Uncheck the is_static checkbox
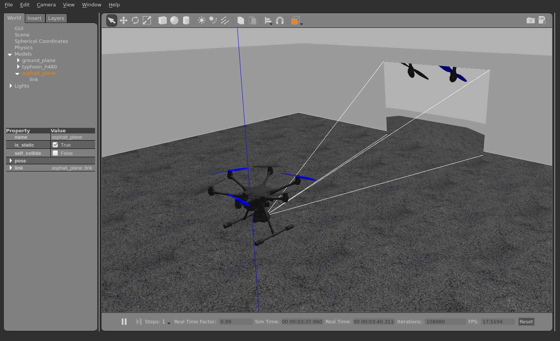This screenshot has height=341, width=560. pyautogui.click(x=55, y=144)
